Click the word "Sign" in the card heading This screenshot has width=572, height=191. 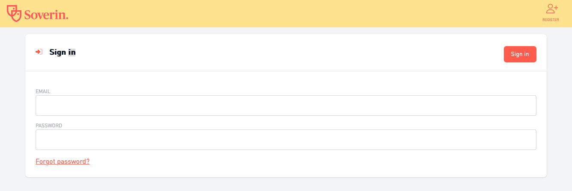58,52
